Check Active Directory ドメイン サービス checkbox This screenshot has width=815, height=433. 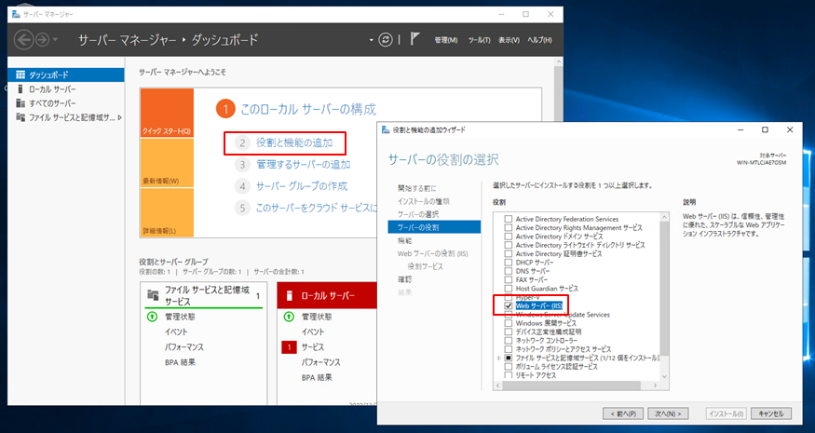click(509, 237)
